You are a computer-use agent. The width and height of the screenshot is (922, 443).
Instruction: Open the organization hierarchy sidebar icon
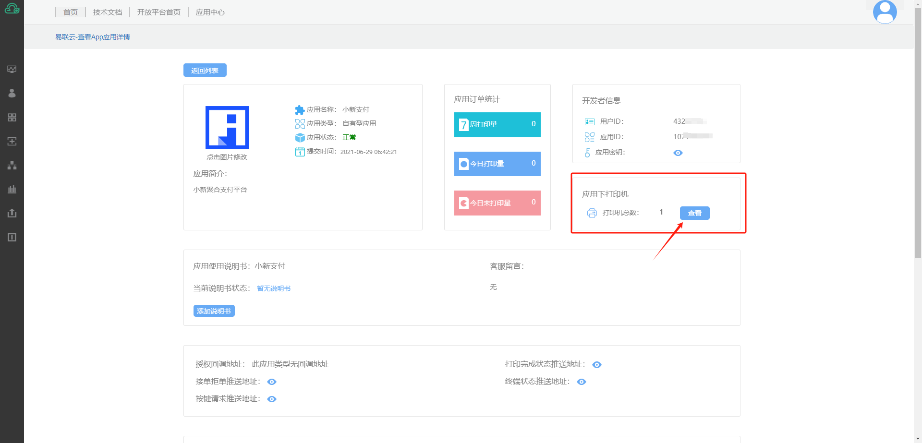(x=12, y=165)
